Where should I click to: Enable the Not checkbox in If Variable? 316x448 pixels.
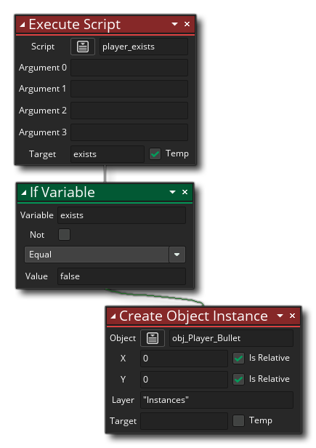(64, 235)
